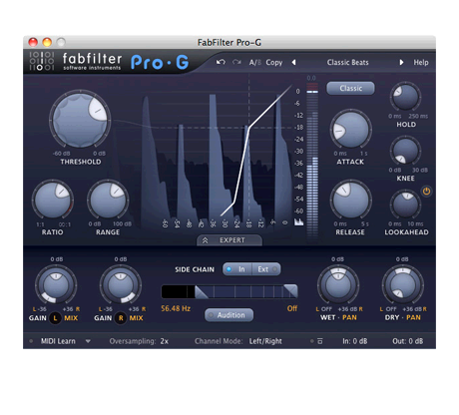Toggle the lookahead power icon
Viewport: 459px width, 415px height.
(x=426, y=192)
